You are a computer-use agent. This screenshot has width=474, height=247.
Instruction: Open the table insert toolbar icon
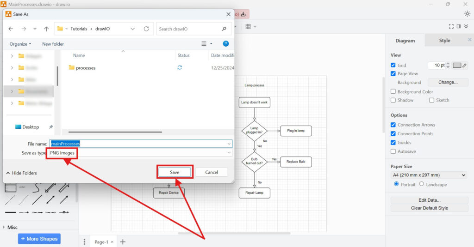(249, 27)
